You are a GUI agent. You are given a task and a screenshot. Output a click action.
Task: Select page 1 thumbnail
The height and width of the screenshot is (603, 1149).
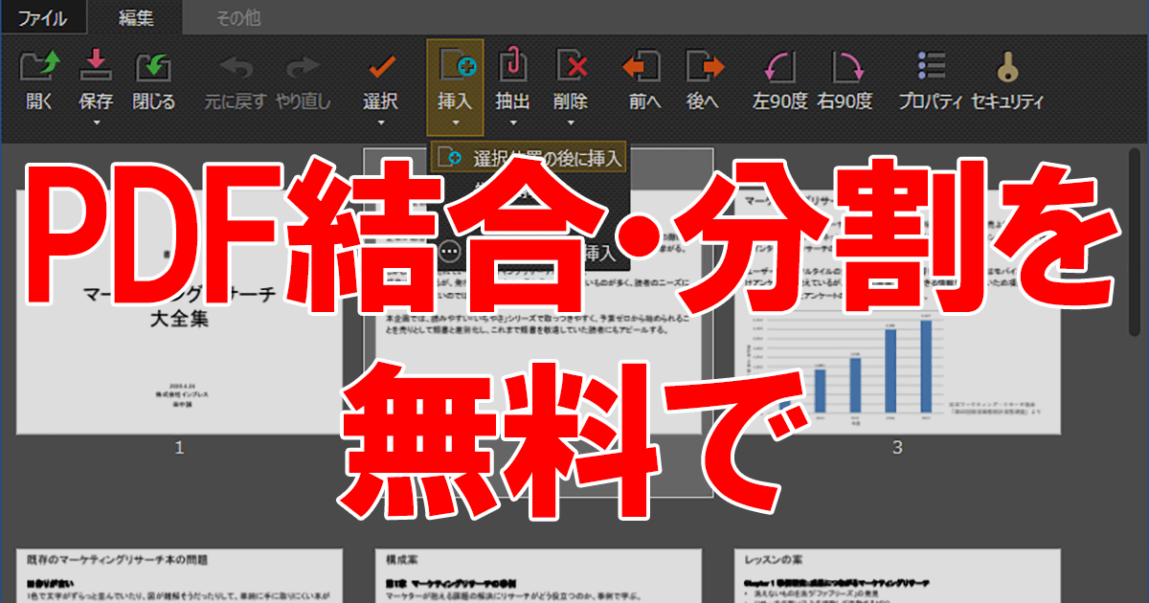click(179, 311)
